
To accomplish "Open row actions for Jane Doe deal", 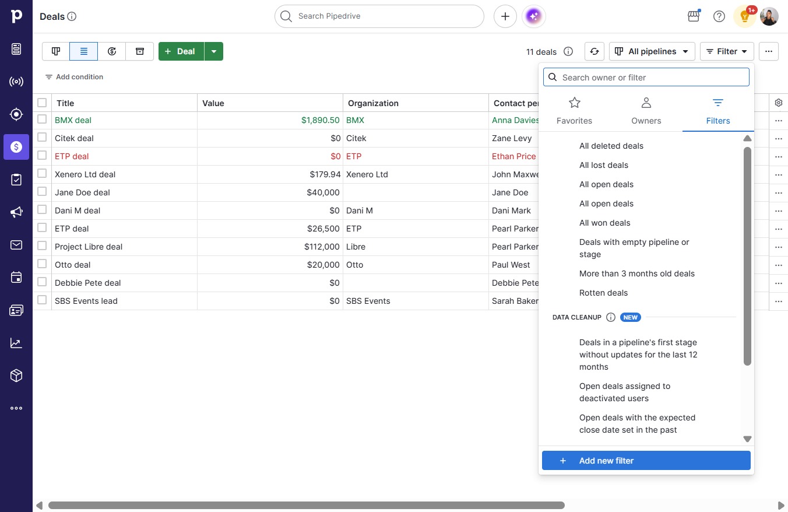I will pyautogui.click(x=779, y=193).
